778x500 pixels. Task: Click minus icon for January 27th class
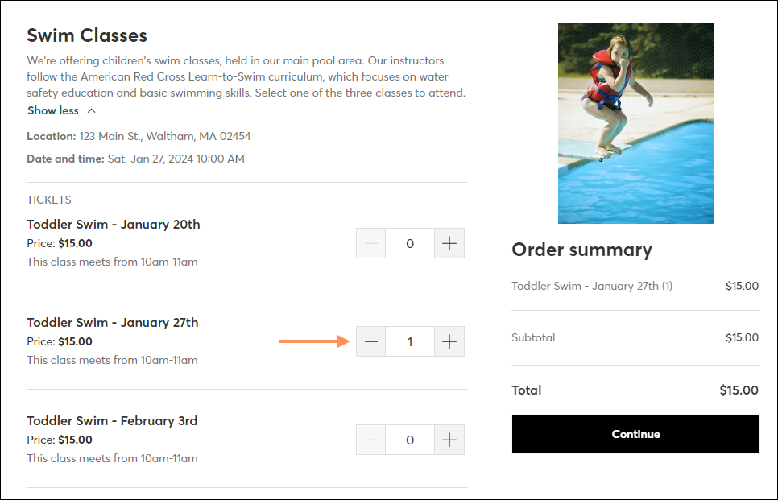click(370, 341)
